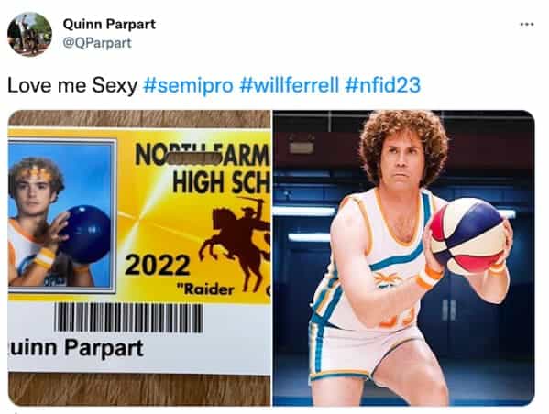This screenshot has width=549, height=414.
Task: Click the red white and blue basketball
Action: (x=468, y=236)
